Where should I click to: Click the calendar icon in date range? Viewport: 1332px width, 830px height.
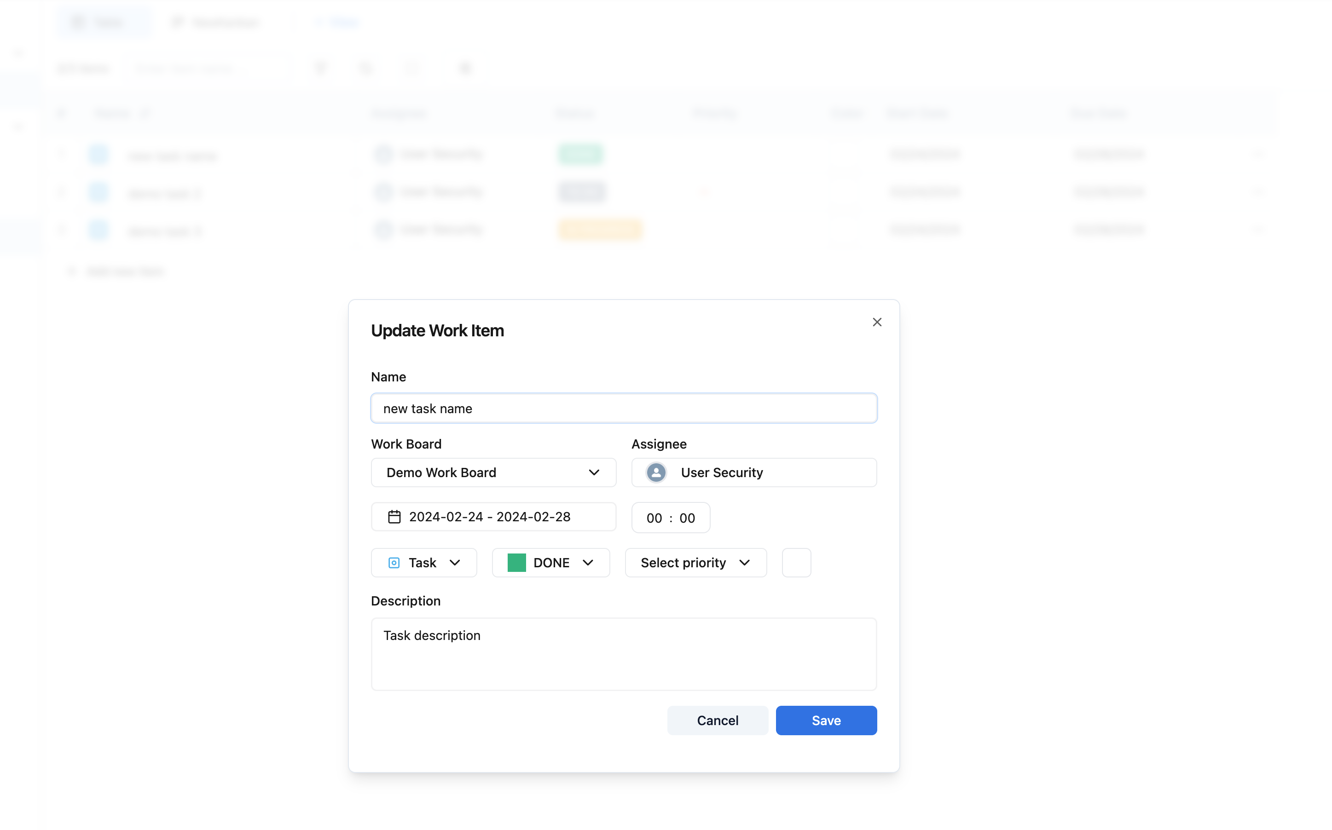[394, 517]
